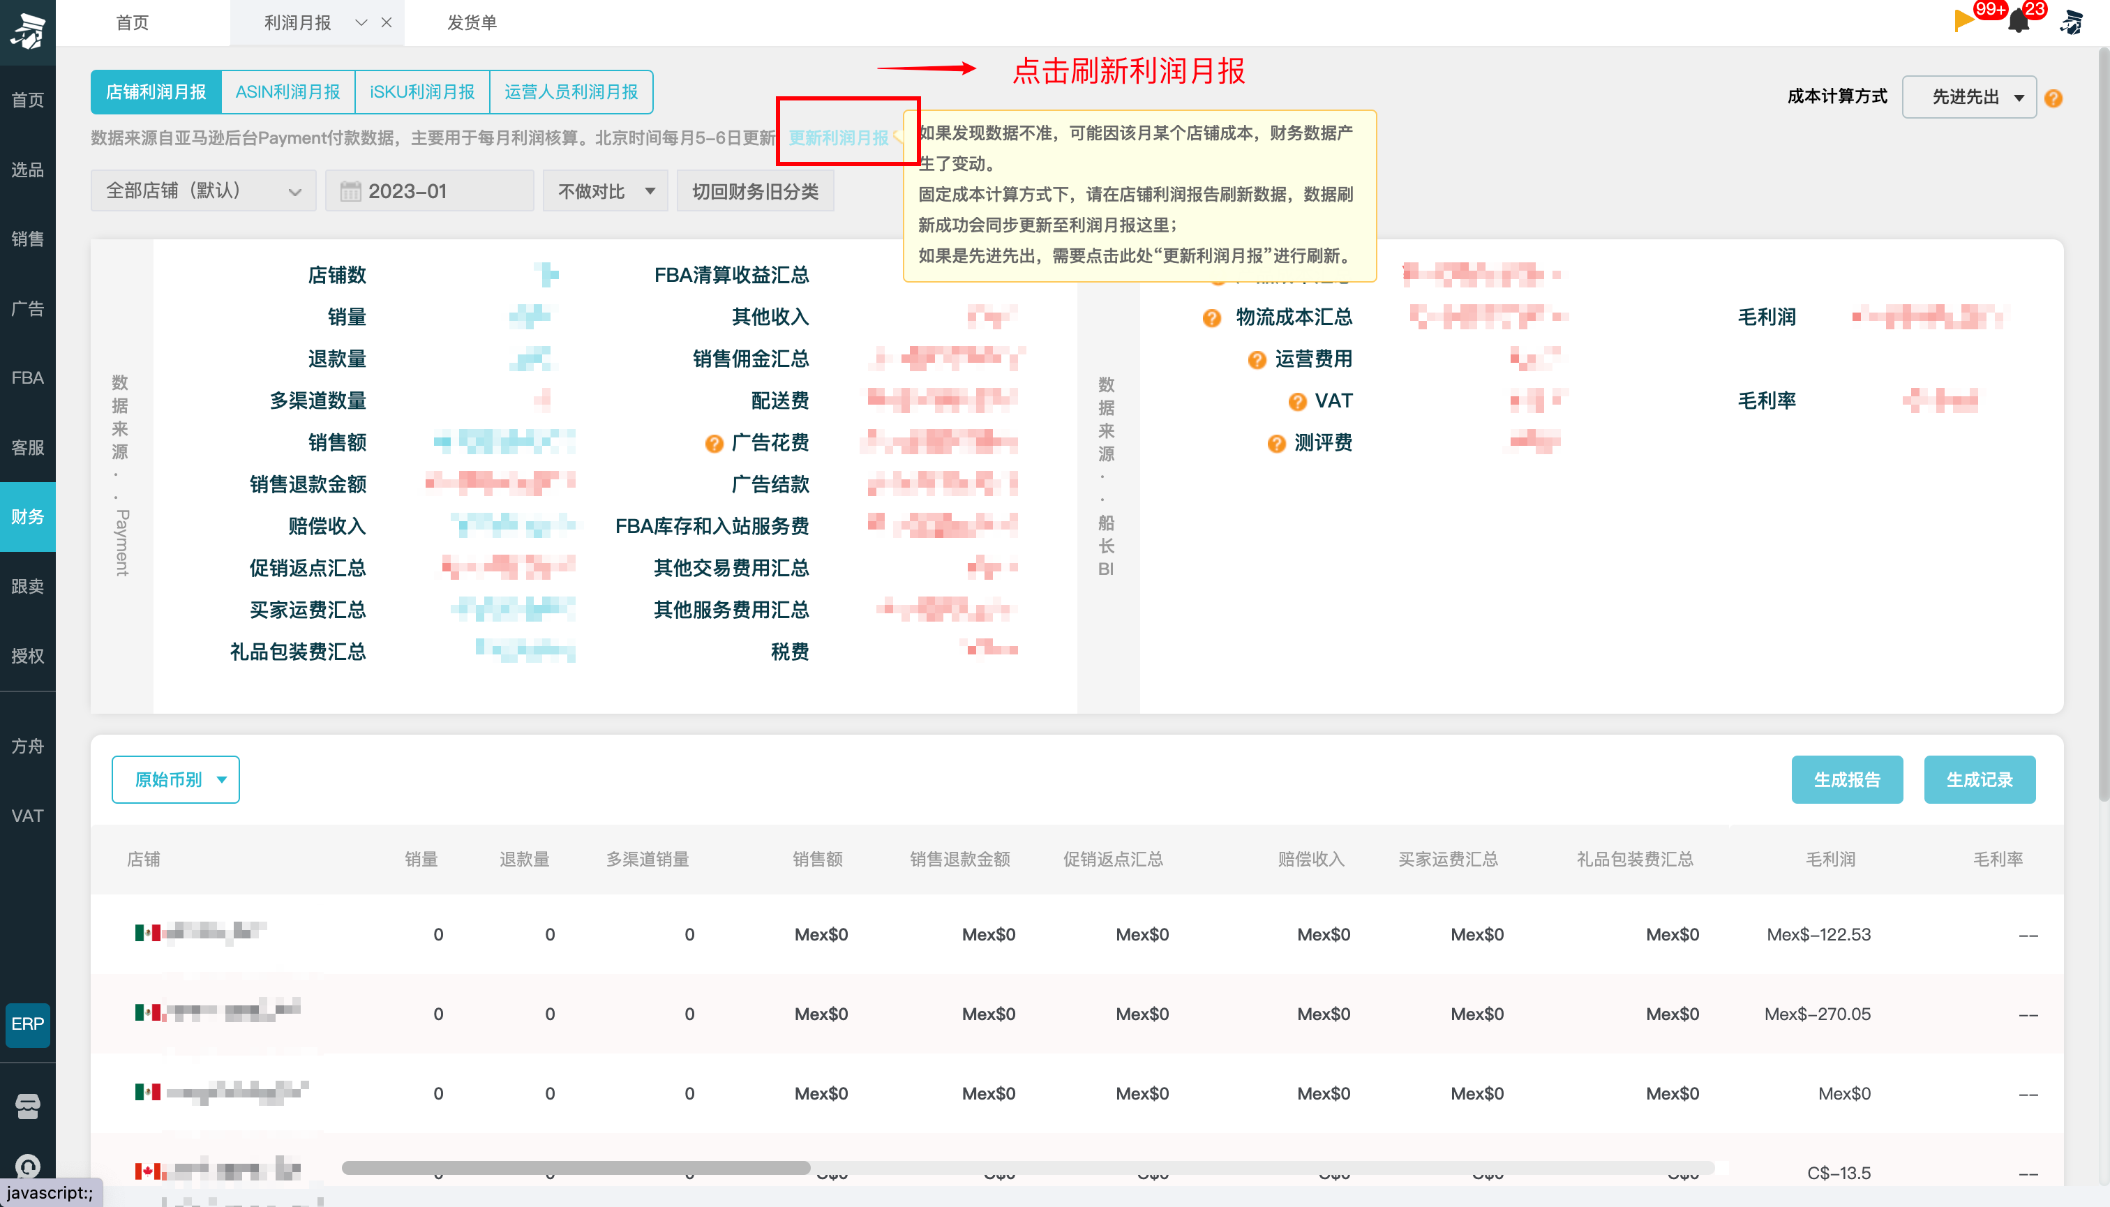Click the 促销返点汇总 column header
This screenshot has width=2110, height=1207.
tap(1113, 859)
